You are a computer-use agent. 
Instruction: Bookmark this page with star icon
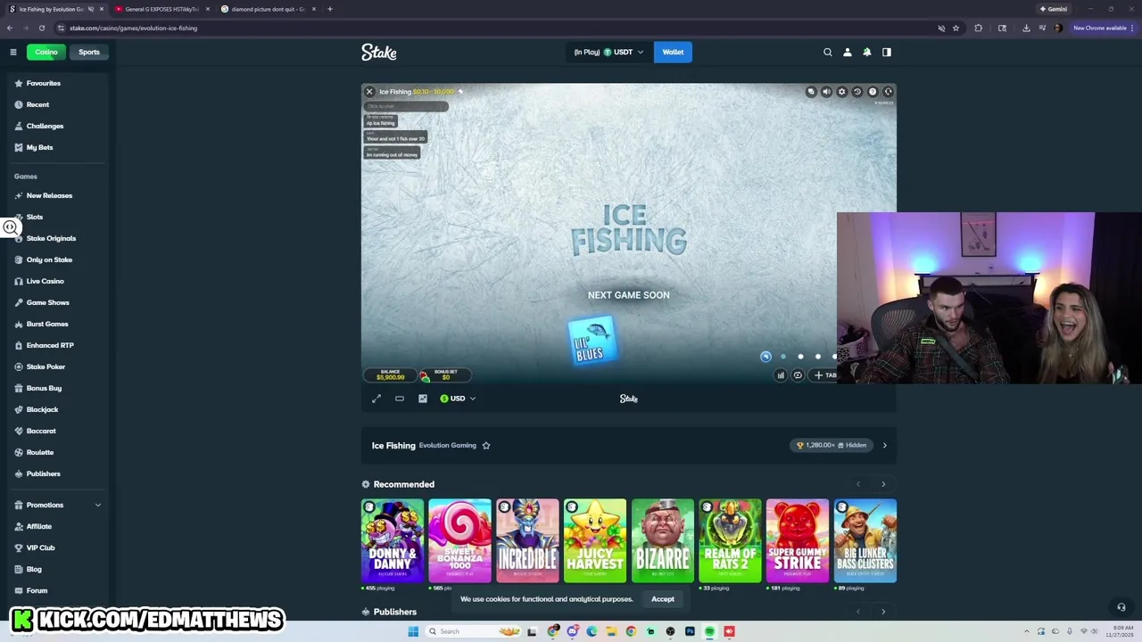956,28
